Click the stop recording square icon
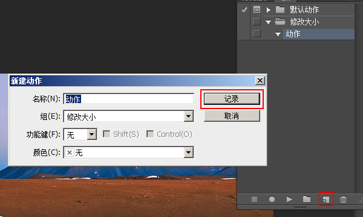The image size is (363, 217). click(254, 199)
